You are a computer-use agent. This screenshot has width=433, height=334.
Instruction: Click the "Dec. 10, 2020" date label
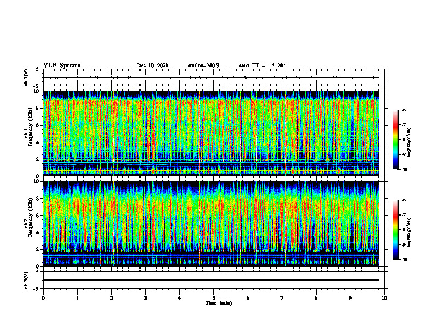pyautogui.click(x=153, y=65)
